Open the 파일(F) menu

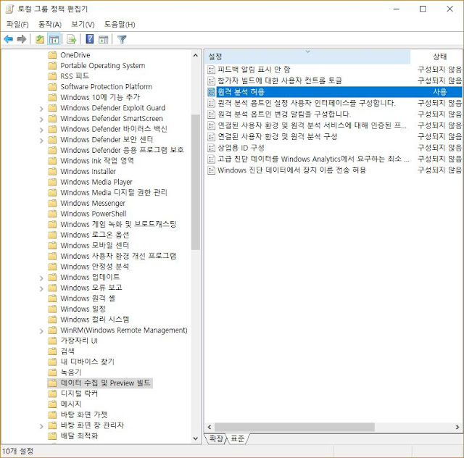pos(17,24)
